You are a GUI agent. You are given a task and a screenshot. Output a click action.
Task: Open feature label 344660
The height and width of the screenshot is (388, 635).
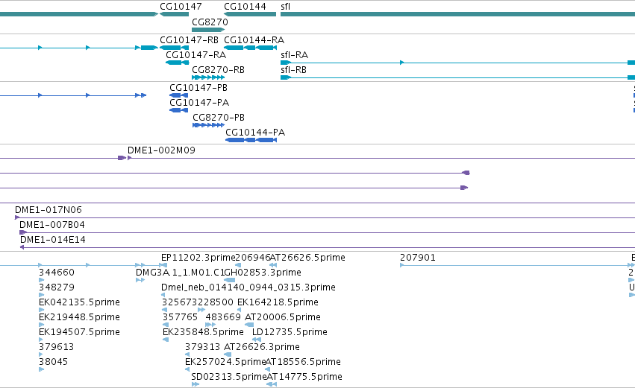(56, 273)
